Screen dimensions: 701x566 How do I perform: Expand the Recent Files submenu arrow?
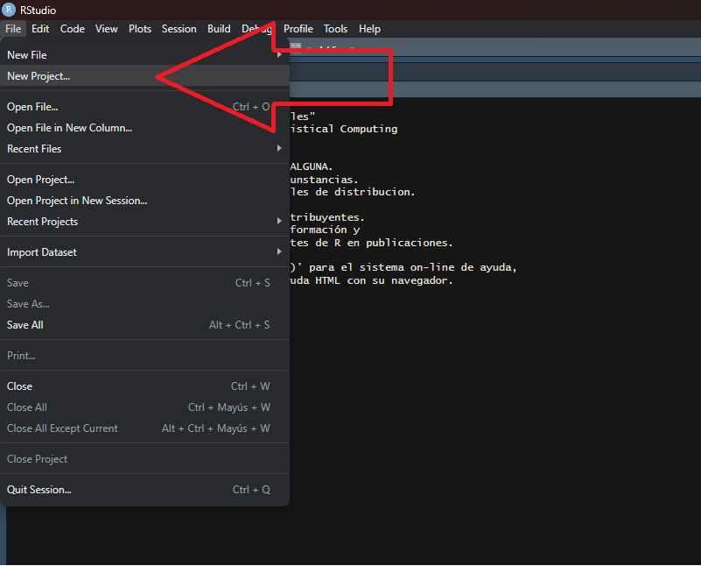[x=279, y=149]
